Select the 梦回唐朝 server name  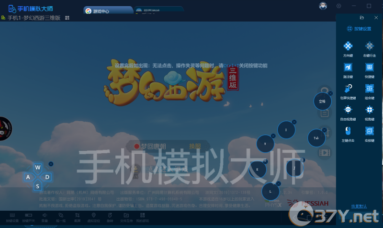coord(153,147)
